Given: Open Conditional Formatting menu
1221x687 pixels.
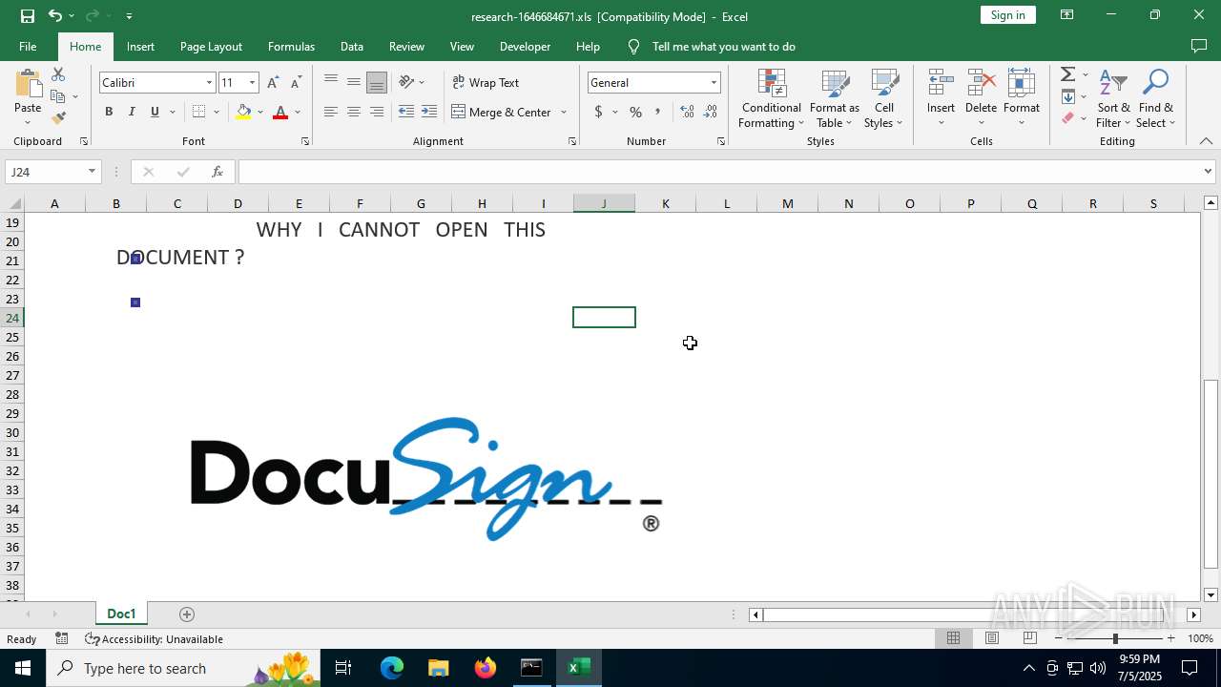Looking at the screenshot, I should click(x=771, y=98).
